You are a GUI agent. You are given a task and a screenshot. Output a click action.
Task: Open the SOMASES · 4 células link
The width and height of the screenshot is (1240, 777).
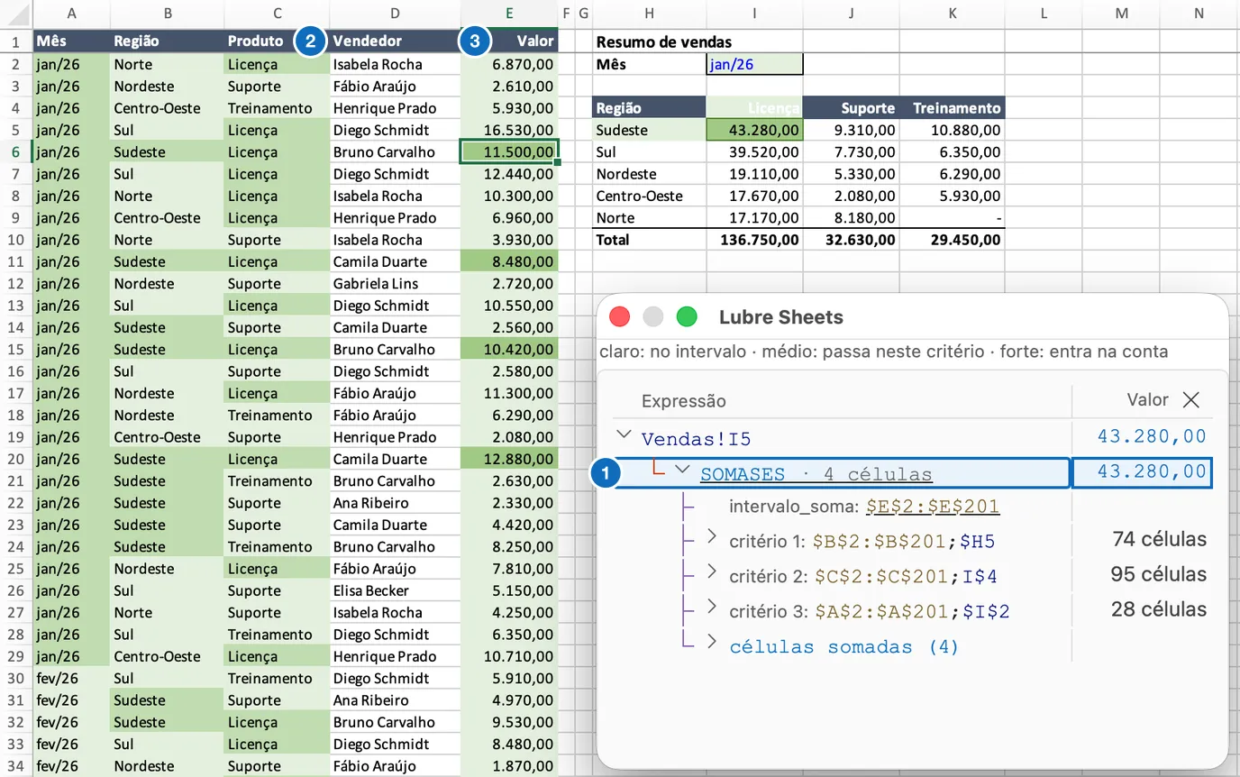(x=816, y=474)
